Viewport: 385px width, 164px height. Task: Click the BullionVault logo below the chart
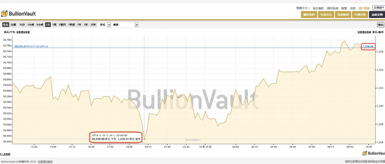coord(374,153)
